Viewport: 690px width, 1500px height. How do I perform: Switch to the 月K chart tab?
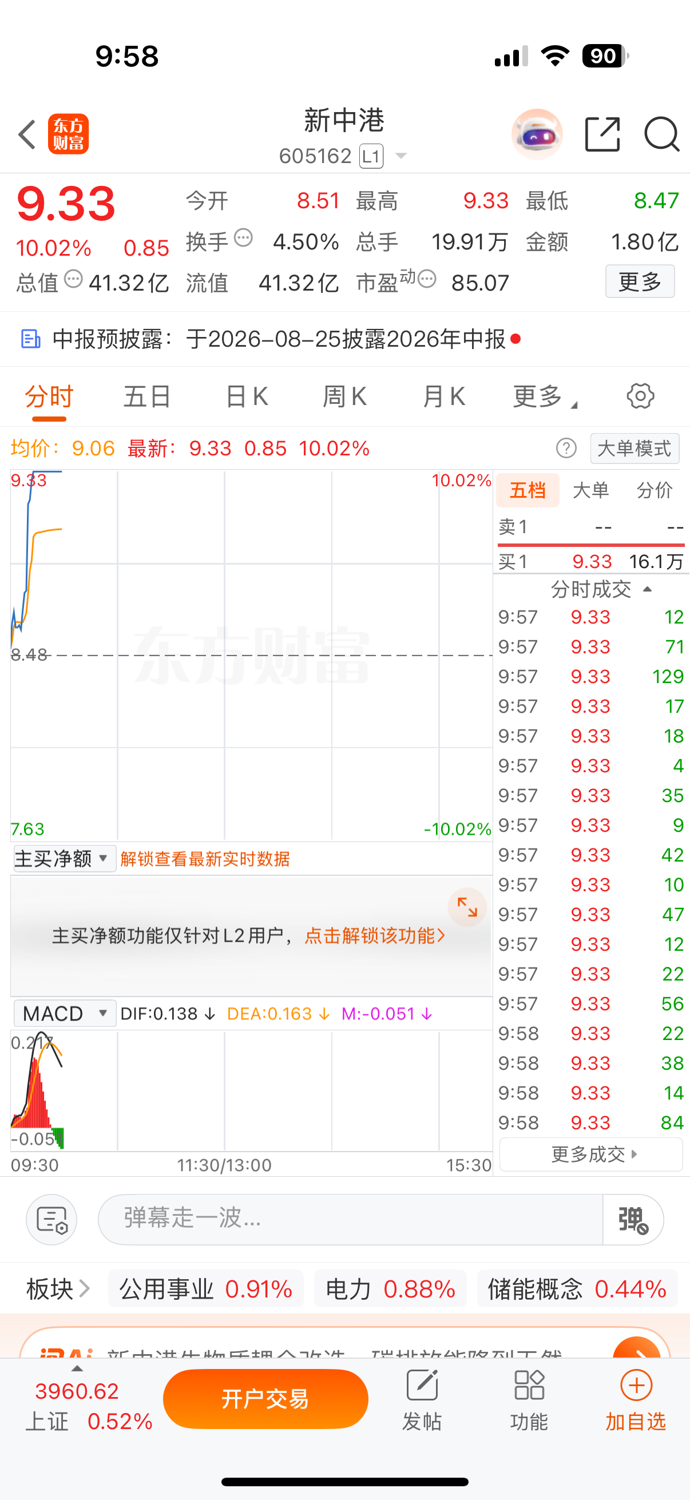click(444, 396)
